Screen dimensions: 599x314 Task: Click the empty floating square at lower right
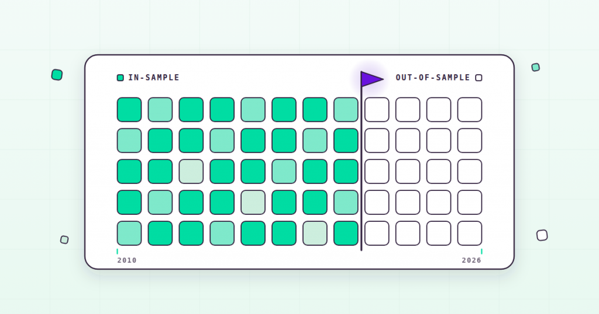(x=542, y=235)
